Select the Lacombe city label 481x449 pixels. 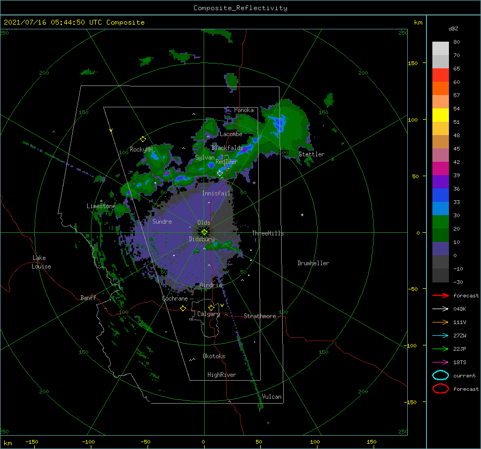[231, 134]
